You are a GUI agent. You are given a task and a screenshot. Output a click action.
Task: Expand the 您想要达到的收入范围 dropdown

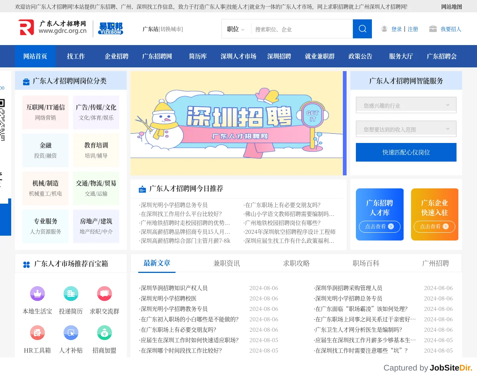[406, 129]
